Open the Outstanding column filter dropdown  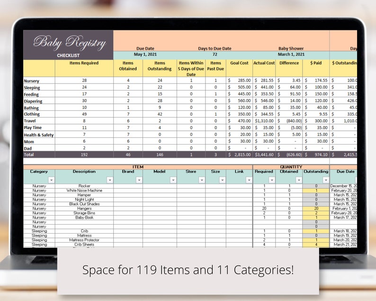click(x=326, y=180)
